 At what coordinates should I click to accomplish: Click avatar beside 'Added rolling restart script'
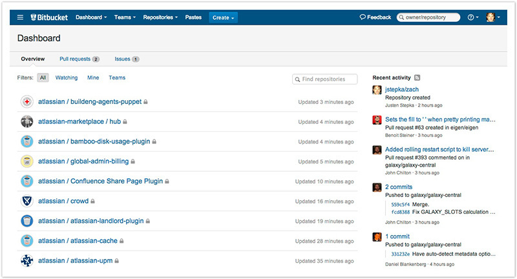(377, 150)
